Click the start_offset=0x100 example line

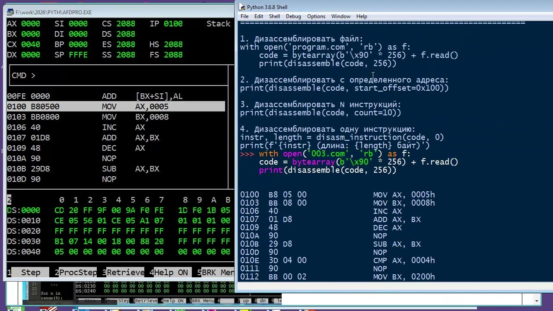point(344,88)
